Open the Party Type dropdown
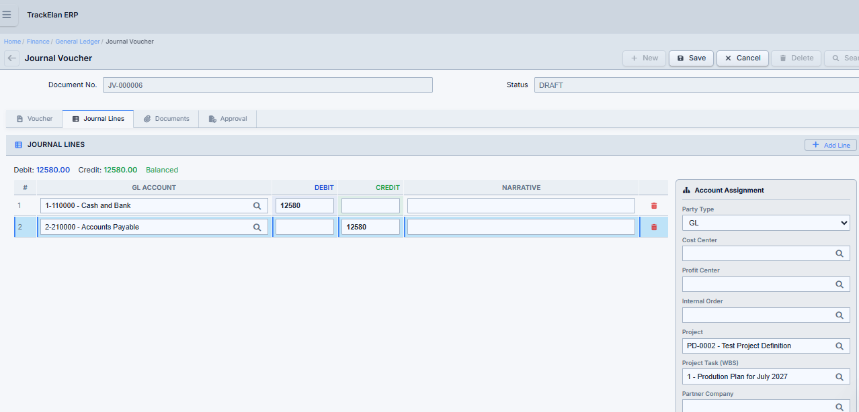The height and width of the screenshot is (412, 859). [766, 223]
